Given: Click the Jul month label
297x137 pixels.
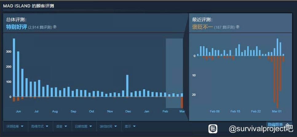Looking at the screenshot, I should tap(36, 111).
